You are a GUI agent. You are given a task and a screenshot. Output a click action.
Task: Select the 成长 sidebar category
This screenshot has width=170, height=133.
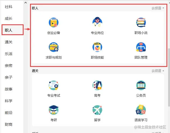(9, 18)
